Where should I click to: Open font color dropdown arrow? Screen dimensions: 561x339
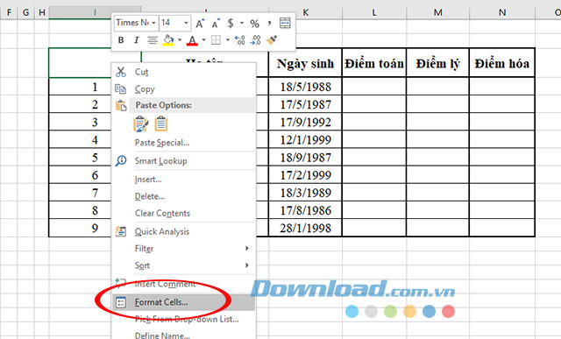[203, 40]
